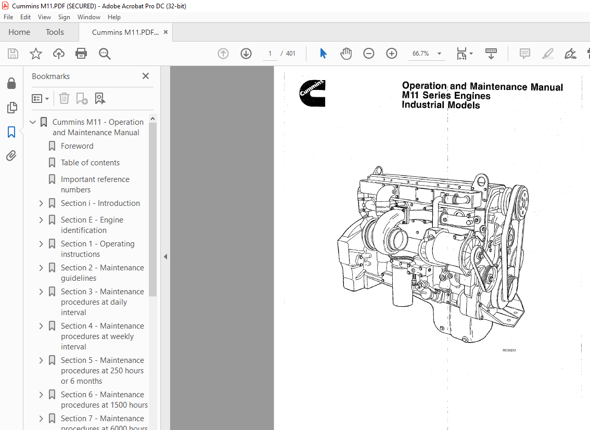Screen dimensions: 590x430
Task: Select Section i - Introduction bookmark text
Action: (100, 203)
